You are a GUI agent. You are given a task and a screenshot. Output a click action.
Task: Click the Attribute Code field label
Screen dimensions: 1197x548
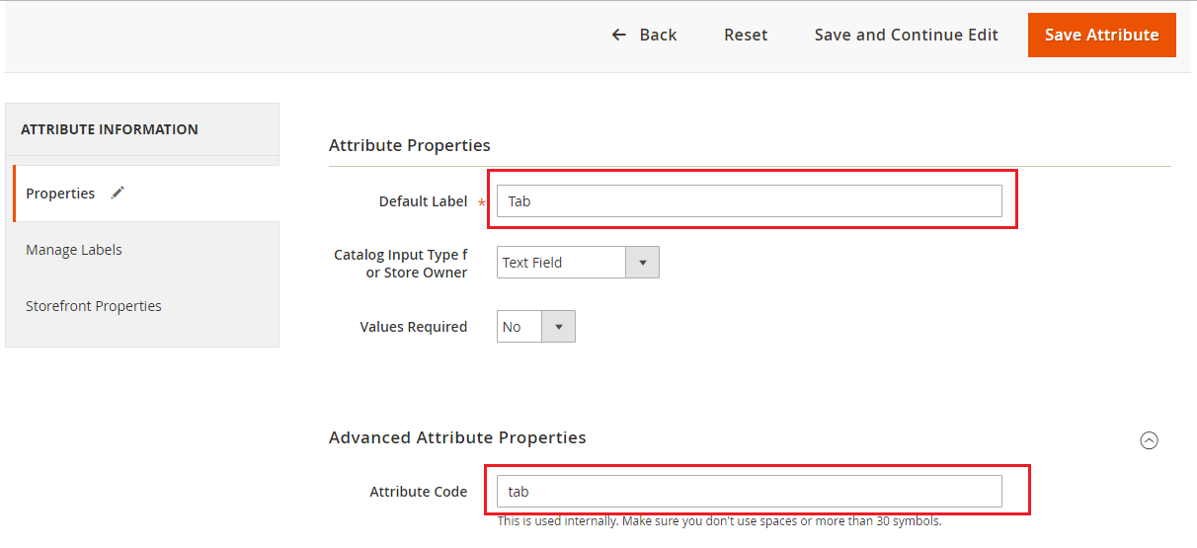tap(418, 492)
